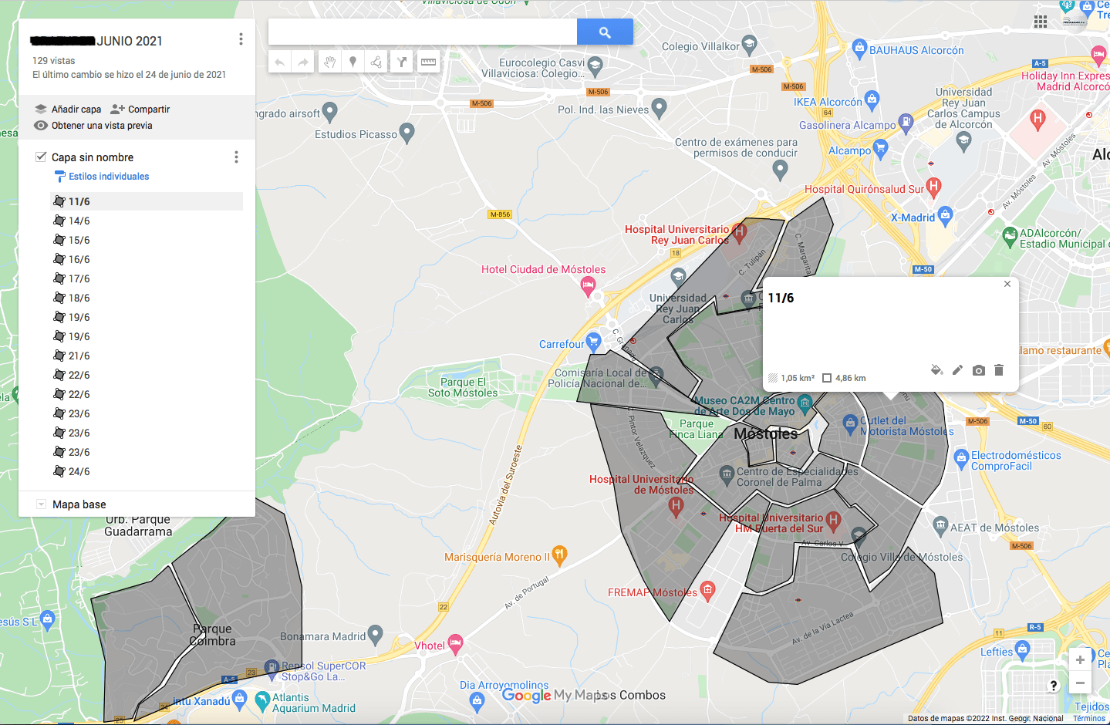Toggle the Capa sin nombre layer checkbox
Screen dimensions: 1110x725
click(41, 157)
